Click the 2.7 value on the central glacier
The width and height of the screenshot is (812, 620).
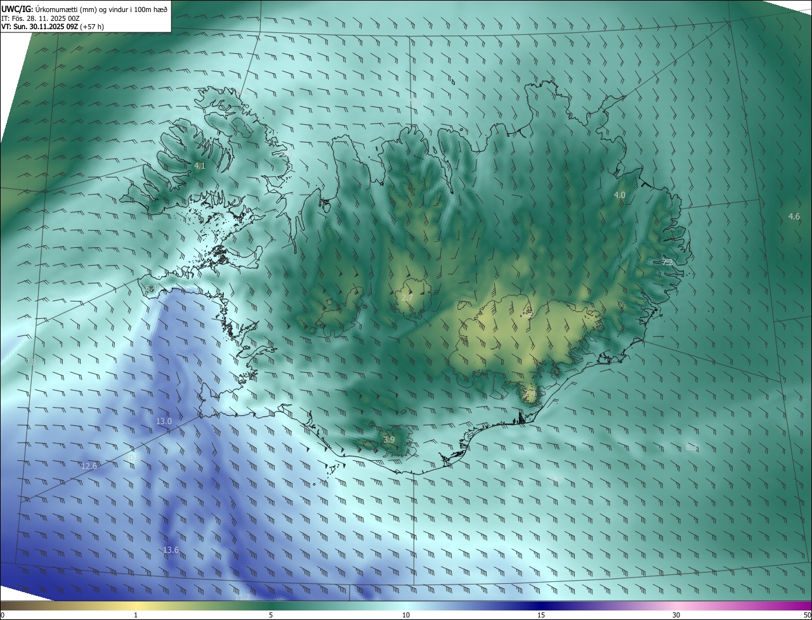pos(407,297)
